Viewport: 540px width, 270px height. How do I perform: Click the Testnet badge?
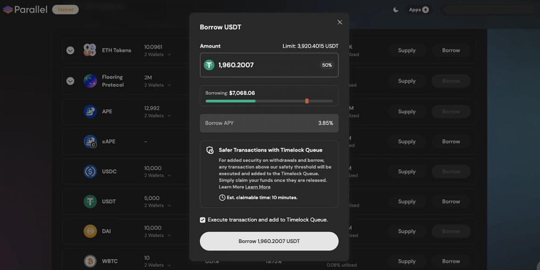click(65, 10)
